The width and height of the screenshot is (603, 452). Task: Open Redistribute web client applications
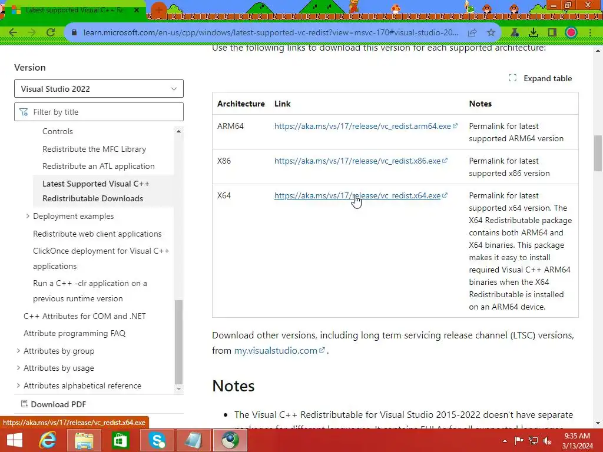pyautogui.click(x=97, y=234)
